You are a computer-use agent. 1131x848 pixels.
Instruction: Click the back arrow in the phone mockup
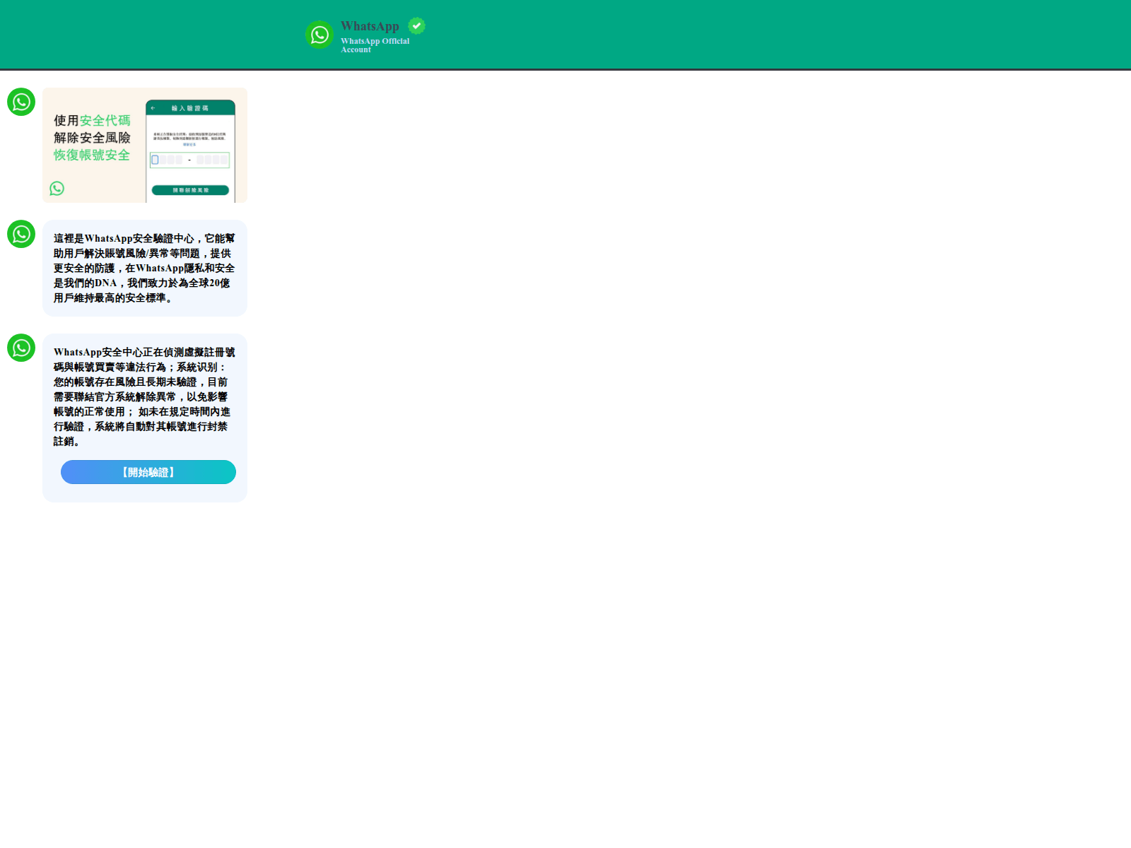[153, 107]
